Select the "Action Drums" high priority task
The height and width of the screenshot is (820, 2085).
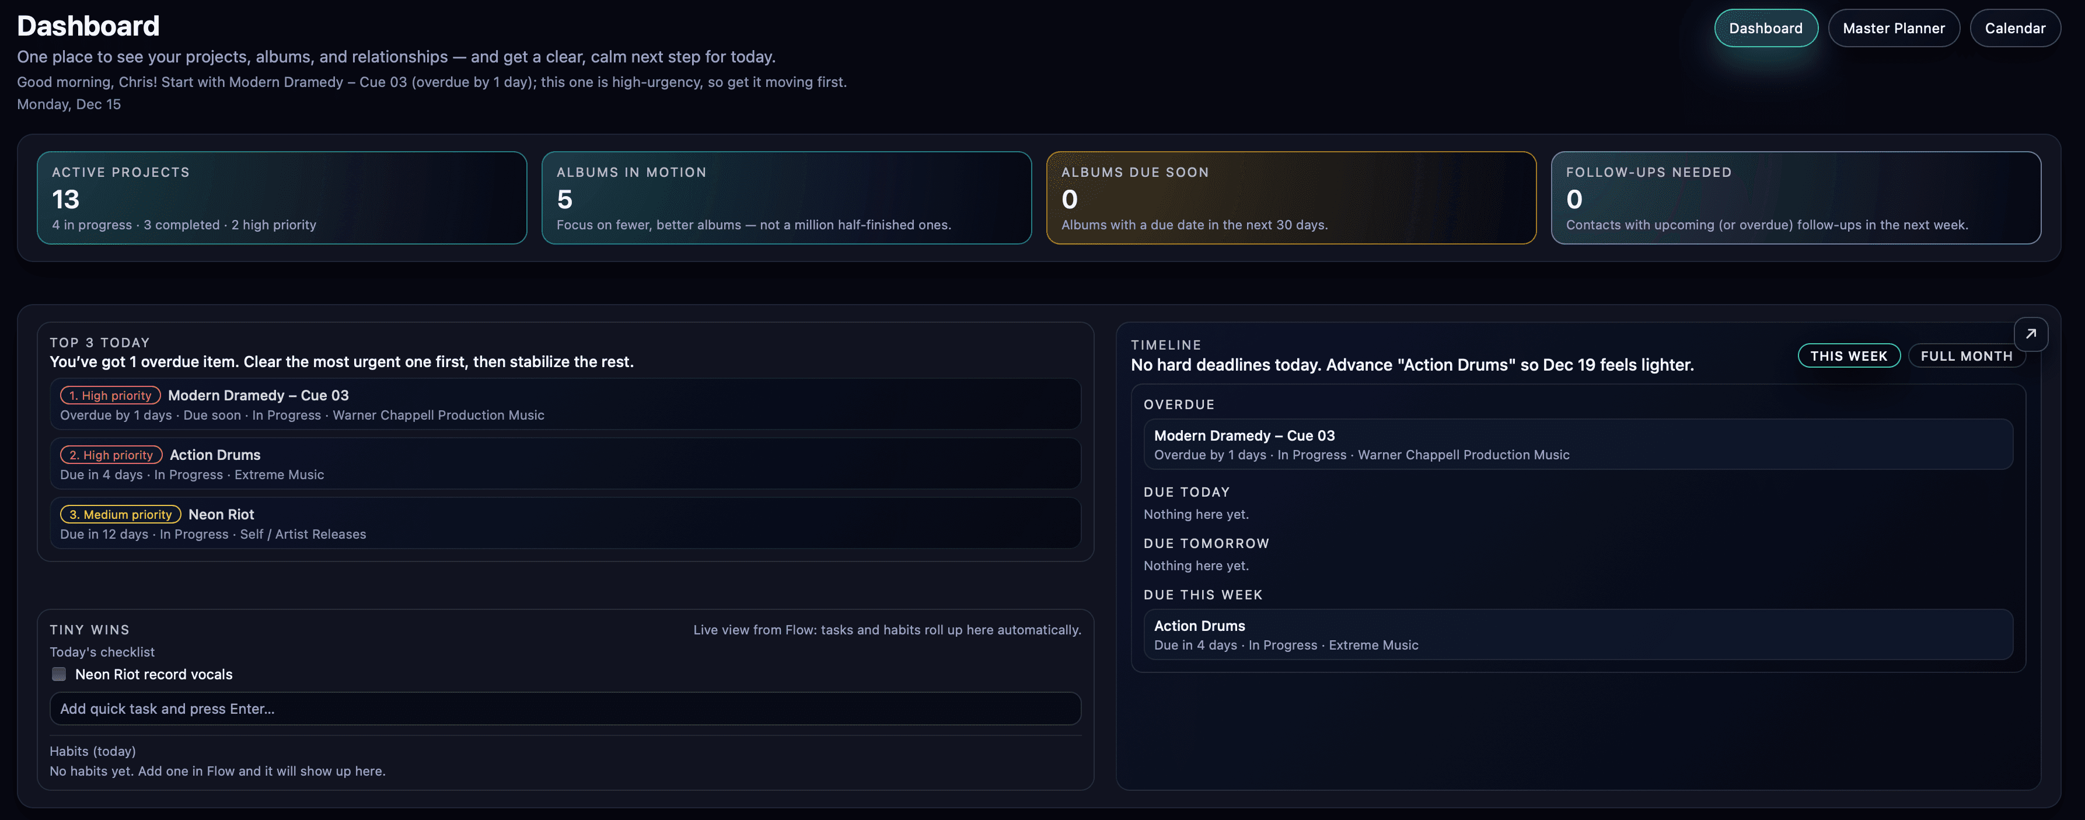tap(567, 463)
